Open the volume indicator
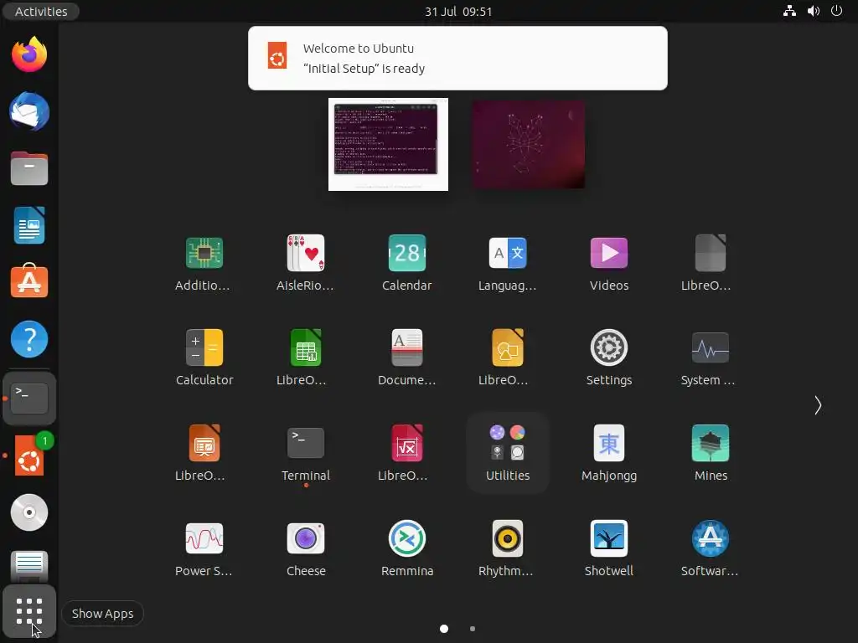 pyautogui.click(x=813, y=11)
